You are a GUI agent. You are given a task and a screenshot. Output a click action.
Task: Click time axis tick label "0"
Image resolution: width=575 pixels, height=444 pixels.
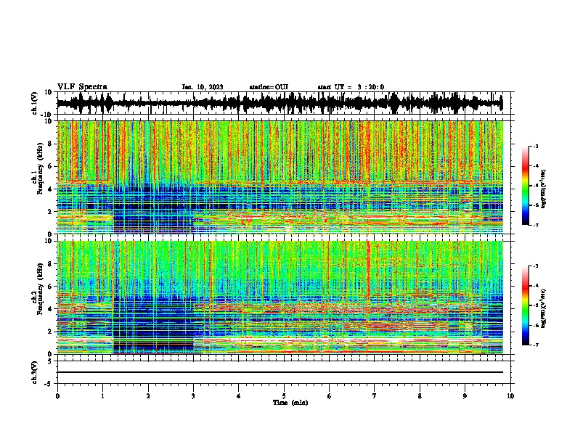click(x=57, y=396)
